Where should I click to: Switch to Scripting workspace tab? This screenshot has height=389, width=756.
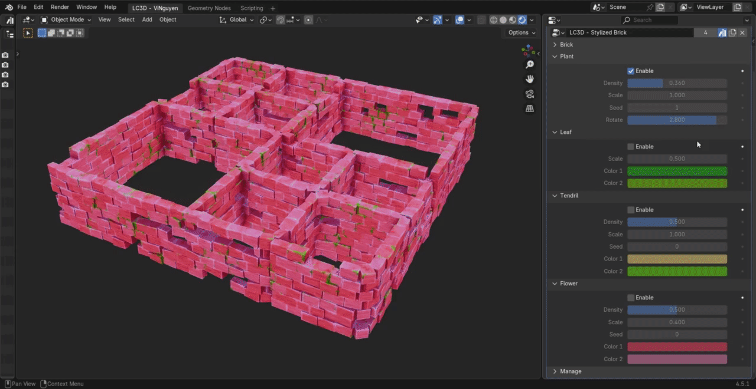pyautogui.click(x=252, y=8)
